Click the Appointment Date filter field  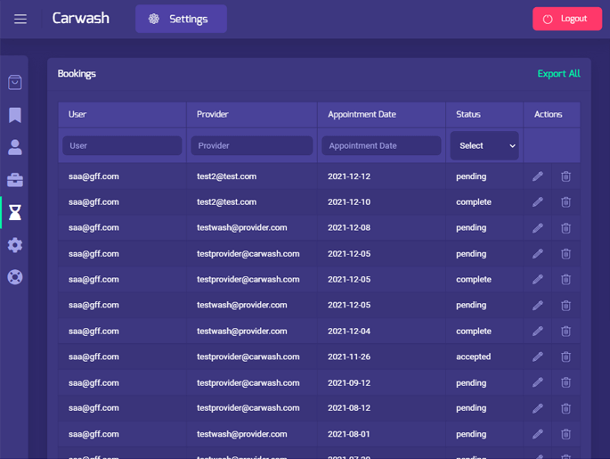tap(381, 146)
